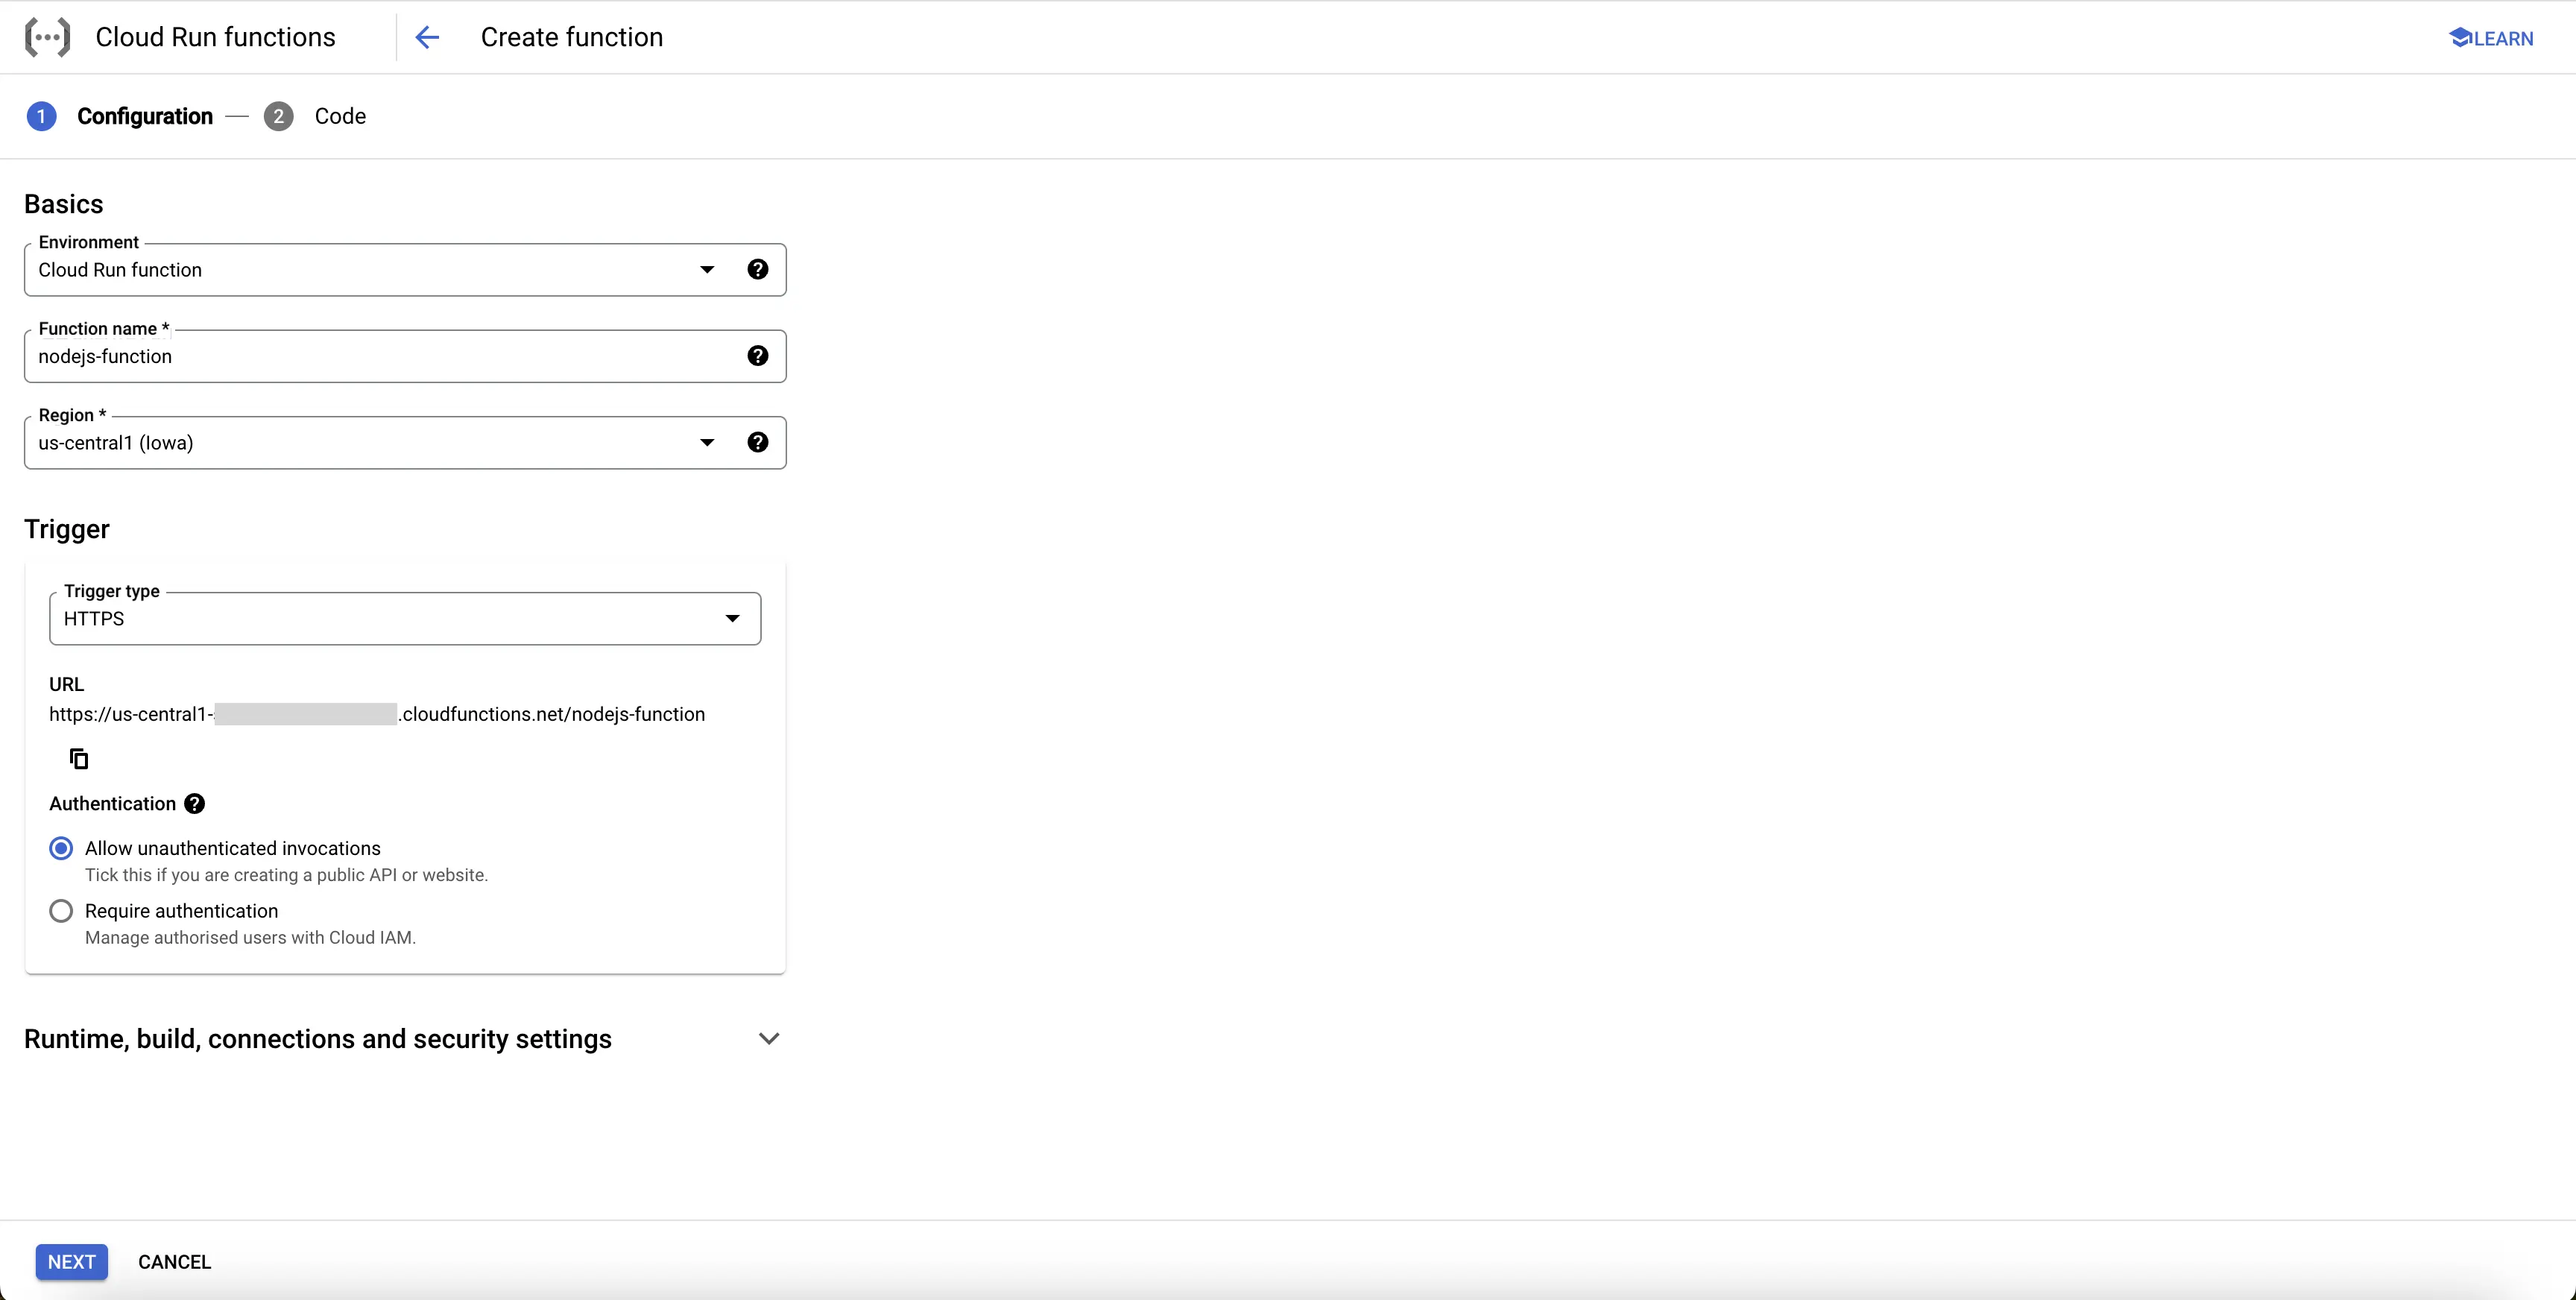
Task: Select Require authentication radio button
Action: pyautogui.click(x=61, y=910)
